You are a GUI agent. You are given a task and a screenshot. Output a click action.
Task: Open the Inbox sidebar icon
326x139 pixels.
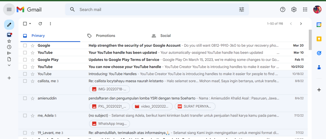[9, 35]
